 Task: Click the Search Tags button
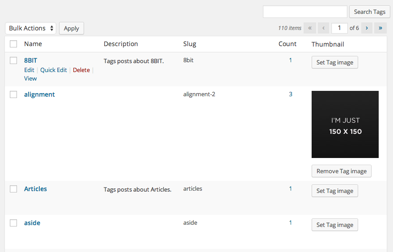370,12
